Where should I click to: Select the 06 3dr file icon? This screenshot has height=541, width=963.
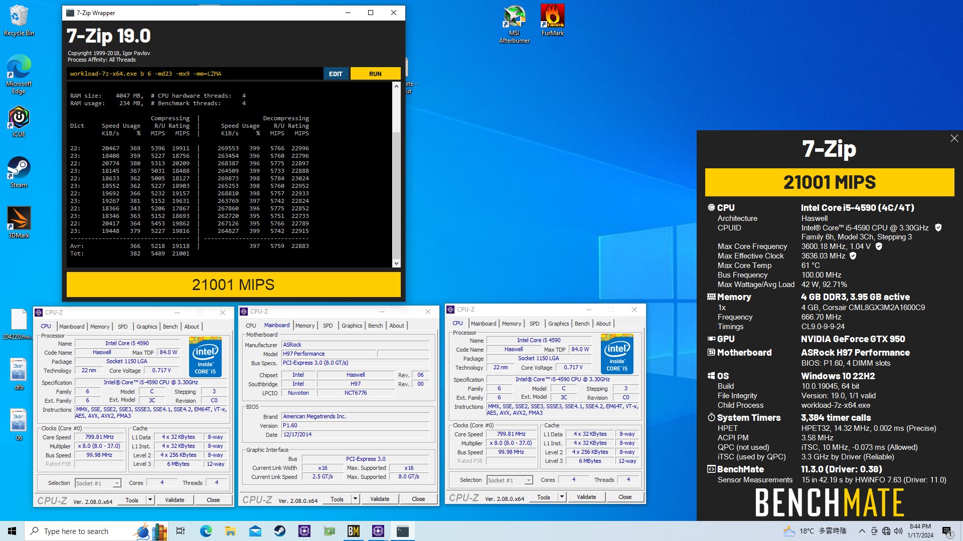(19, 425)
